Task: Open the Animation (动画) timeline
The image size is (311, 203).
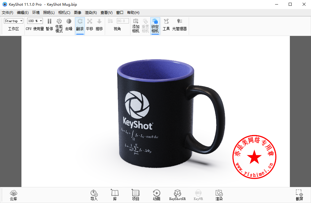Action: [x=156, y=195]
